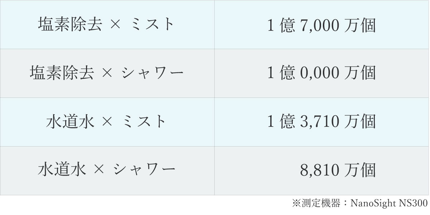
Task: Click the word シャワー in 塩素除去 row
Action: pyautogui.click(x=152, y=73)
